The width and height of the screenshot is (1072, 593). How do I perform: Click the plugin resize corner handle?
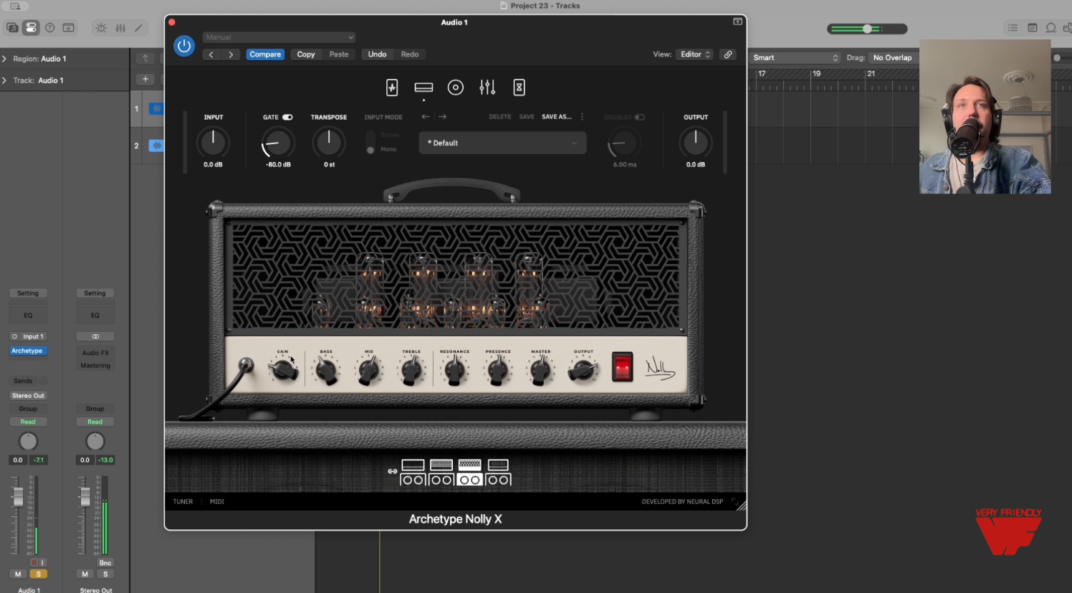[741, 506]
